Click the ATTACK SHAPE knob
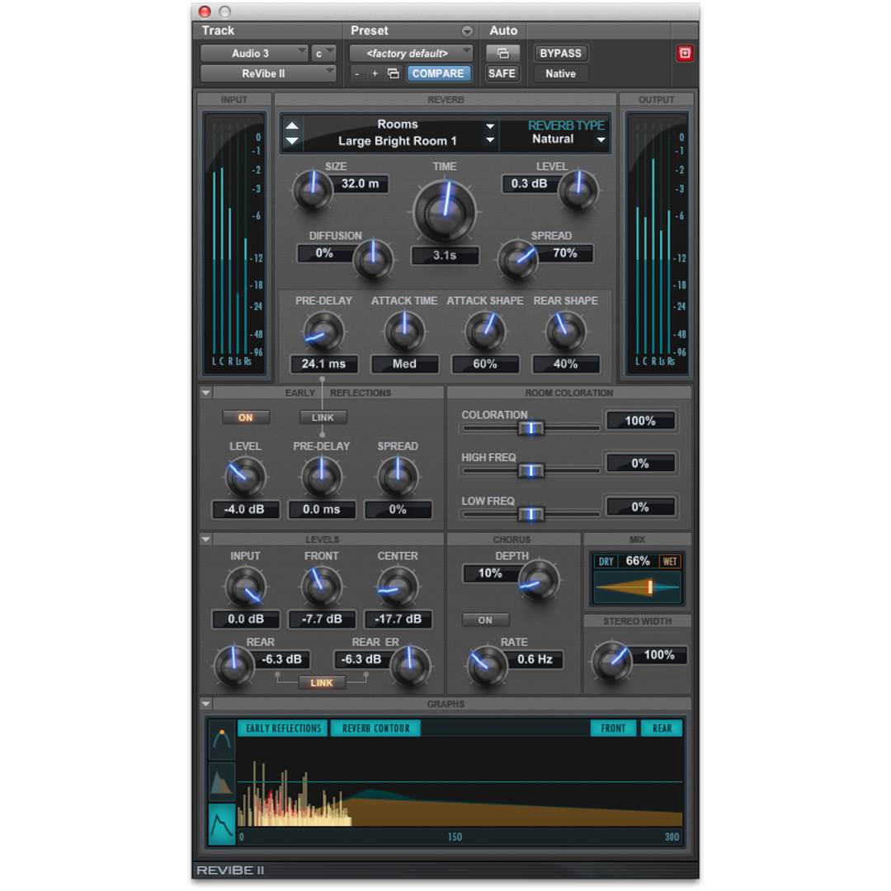 click(485, 332)
